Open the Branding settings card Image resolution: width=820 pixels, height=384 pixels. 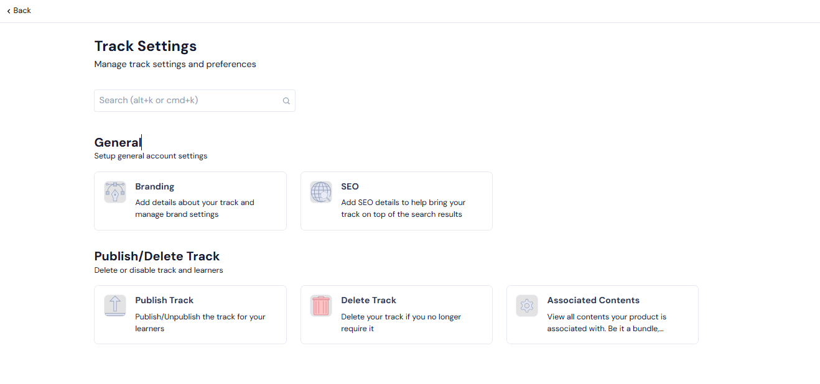click(x=190, y=201)
